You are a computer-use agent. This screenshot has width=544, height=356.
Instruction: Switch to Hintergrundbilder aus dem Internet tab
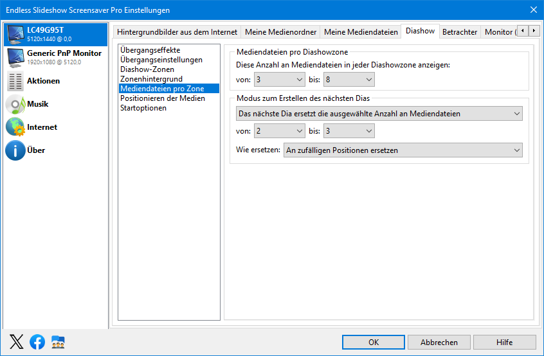click(x=177, y=32)
